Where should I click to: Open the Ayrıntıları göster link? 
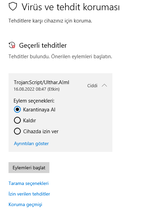tap(31, 143)
